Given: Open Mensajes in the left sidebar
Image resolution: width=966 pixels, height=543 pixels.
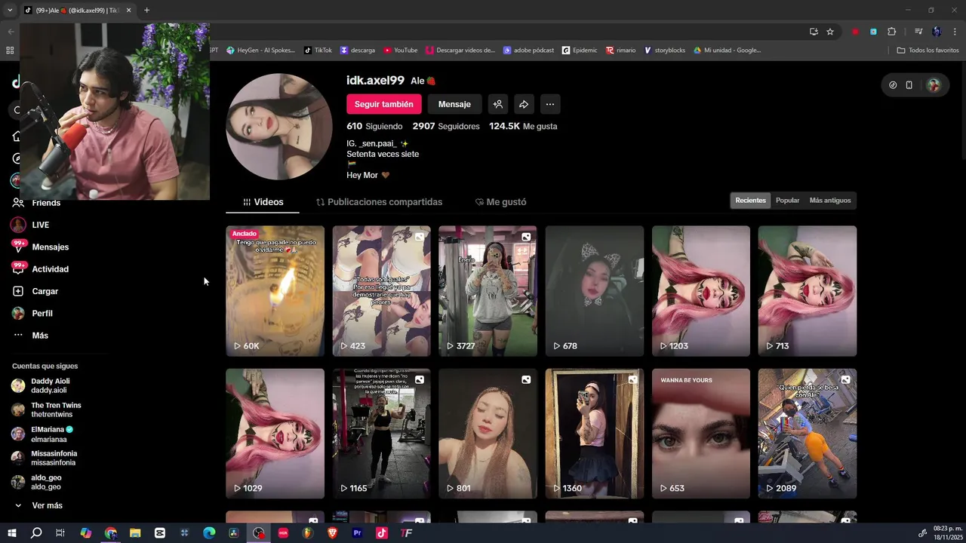Looking at the screenshot, I should (x=50, y=247).
